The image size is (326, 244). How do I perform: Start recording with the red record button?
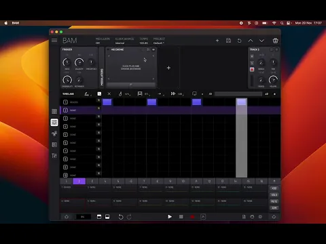click(192, 217)
